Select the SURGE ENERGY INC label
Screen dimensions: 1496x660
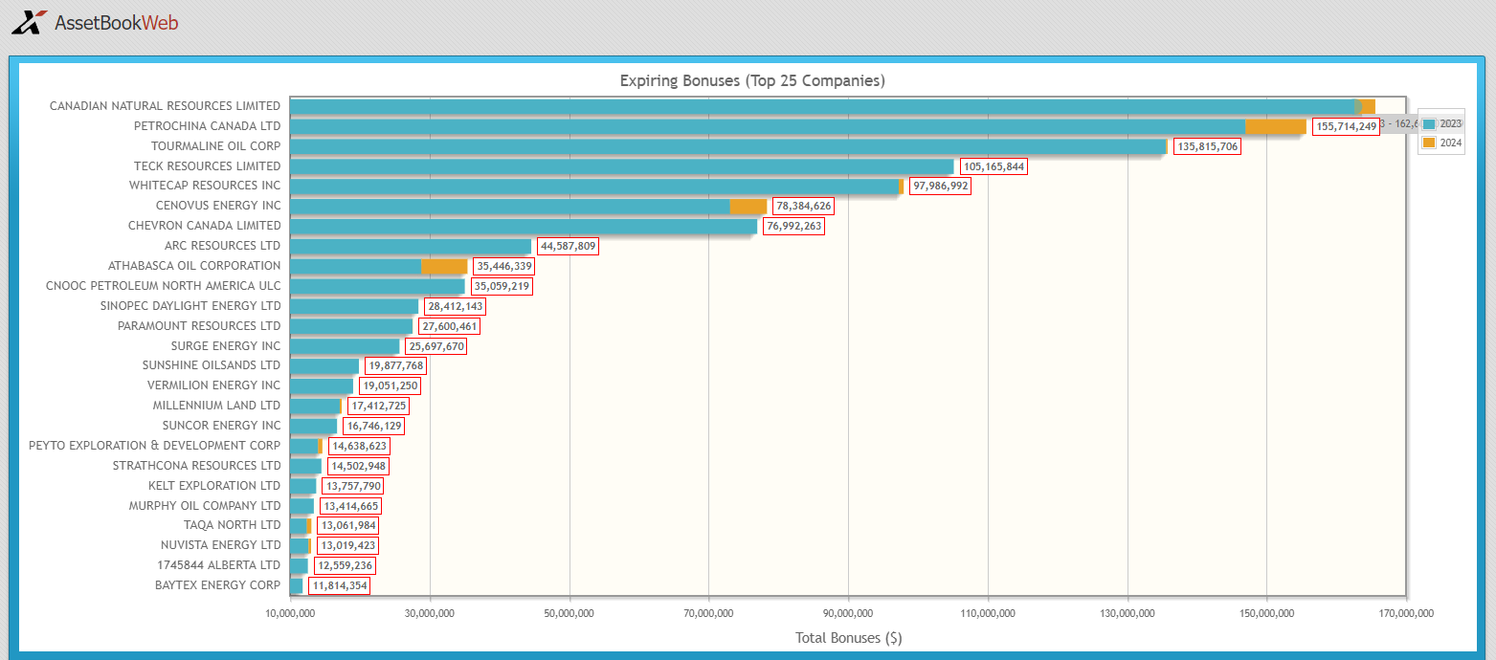[226, 346]
